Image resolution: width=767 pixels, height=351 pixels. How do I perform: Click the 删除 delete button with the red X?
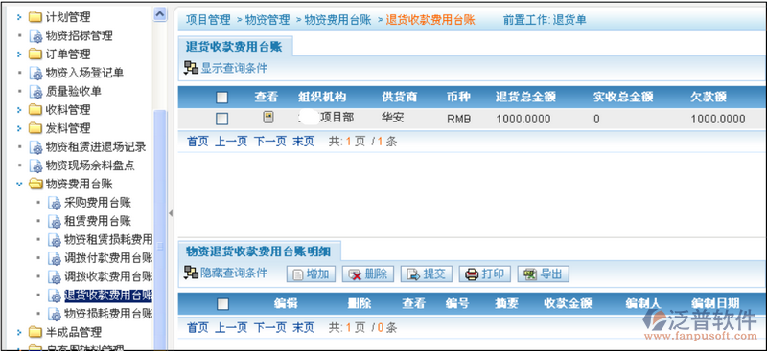click(368, 274)
